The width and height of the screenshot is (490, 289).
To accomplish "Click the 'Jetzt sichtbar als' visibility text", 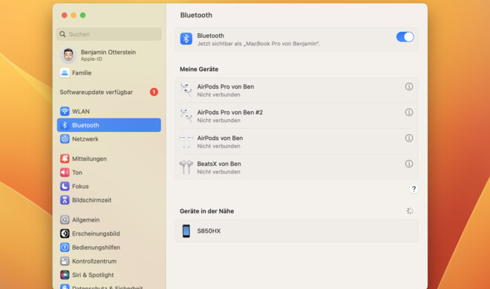I will tap(258, 44).
